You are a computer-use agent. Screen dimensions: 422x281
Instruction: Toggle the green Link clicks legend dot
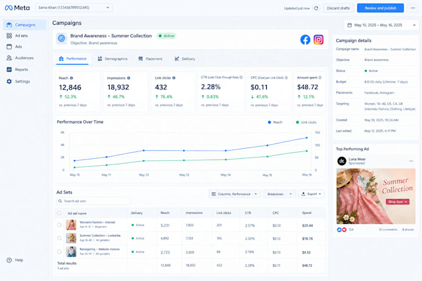click(x=297, y=122)
